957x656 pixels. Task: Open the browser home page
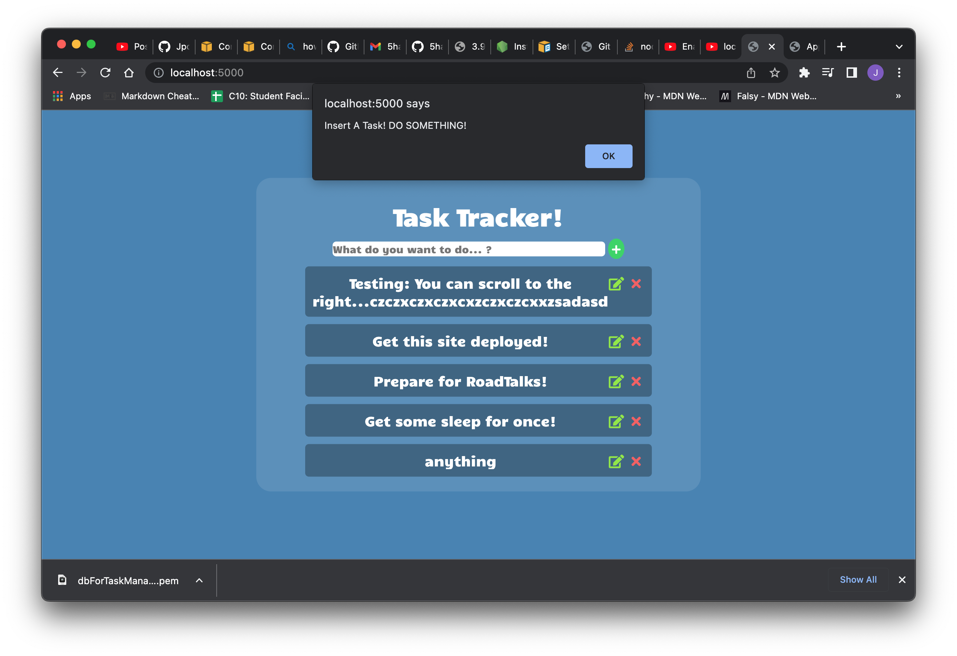(129, 73)
